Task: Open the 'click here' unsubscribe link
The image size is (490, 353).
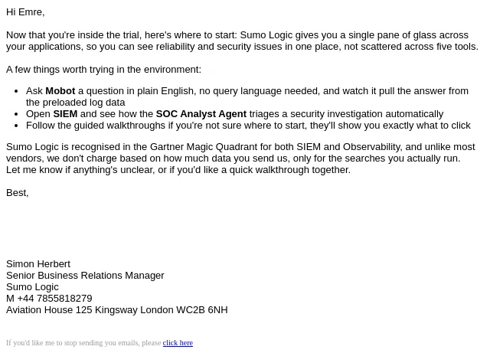Action: point(178,343)
